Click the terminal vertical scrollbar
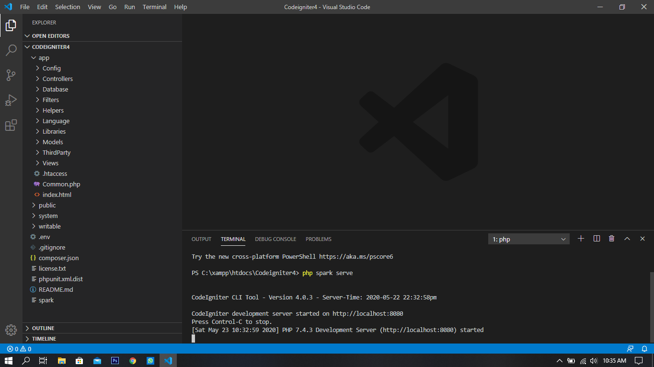 coord(652,308)
